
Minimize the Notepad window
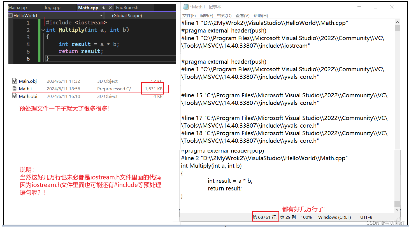[x=359, y=7]
